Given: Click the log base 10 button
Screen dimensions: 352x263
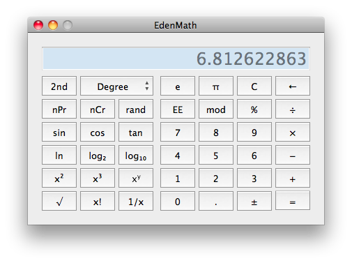Looking at the screenshot, I should 136,155.
